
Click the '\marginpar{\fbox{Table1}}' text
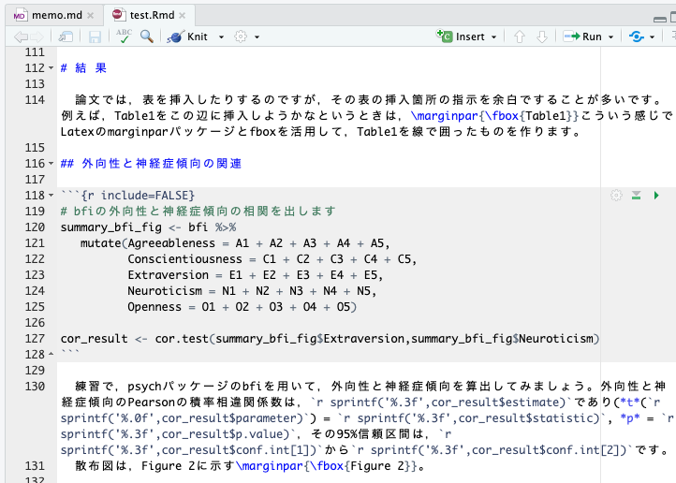coord(495,116)
